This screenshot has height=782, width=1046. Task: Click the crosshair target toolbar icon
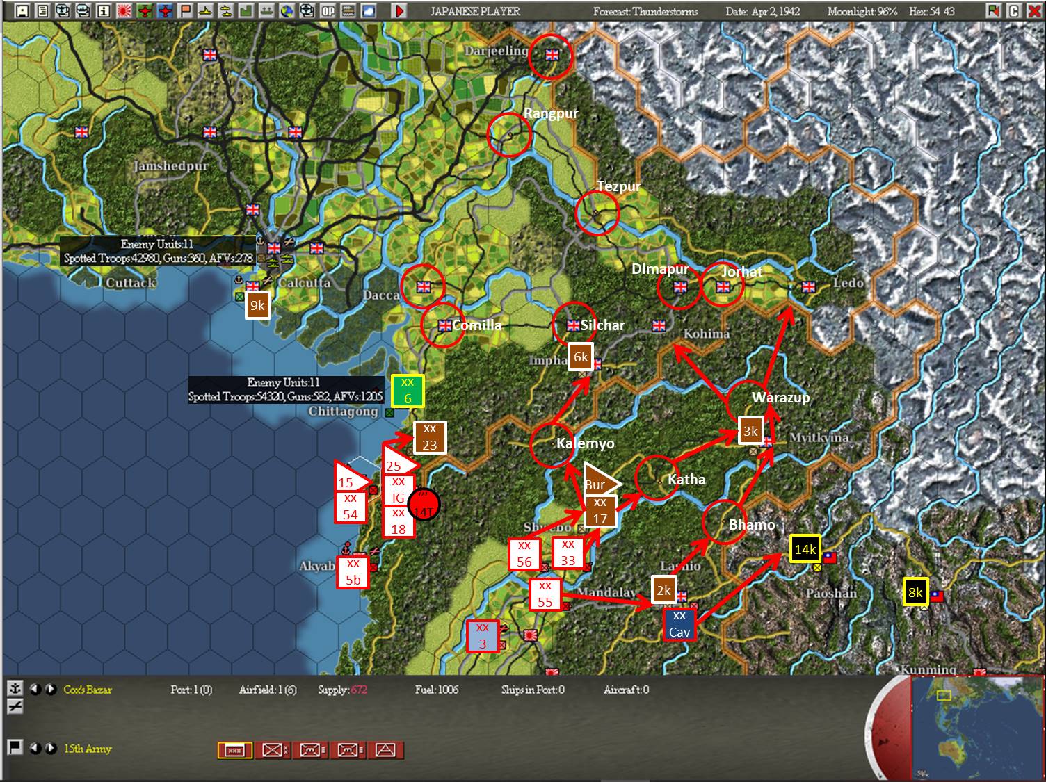pyautogui.click(x=308, y=11)
